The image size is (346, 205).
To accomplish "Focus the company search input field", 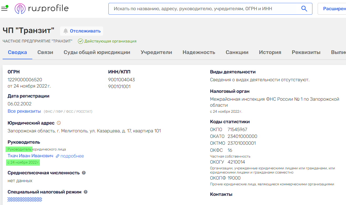I will tap(205, 9).
